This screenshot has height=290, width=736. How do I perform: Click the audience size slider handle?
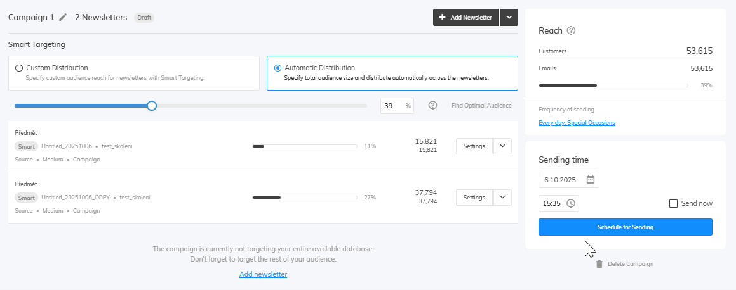[152, 106]
